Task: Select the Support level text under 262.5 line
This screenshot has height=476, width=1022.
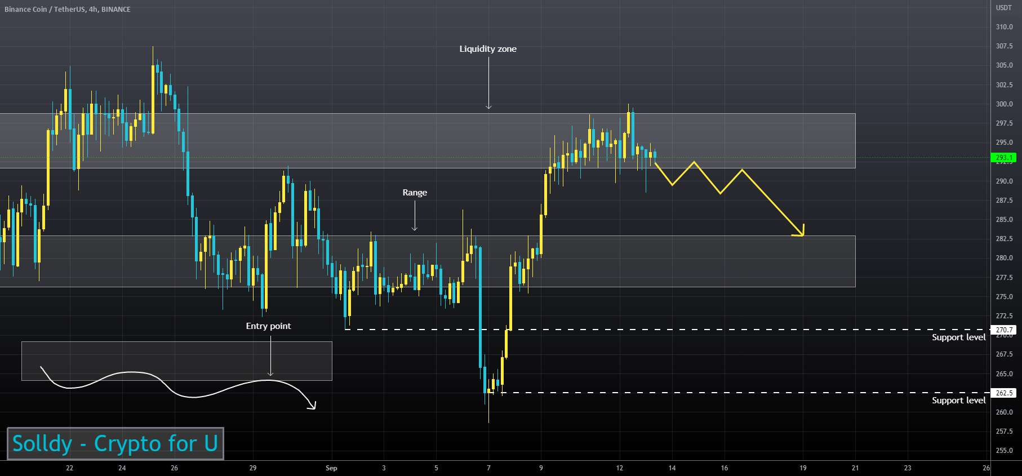Action: (x=958, y=401)
